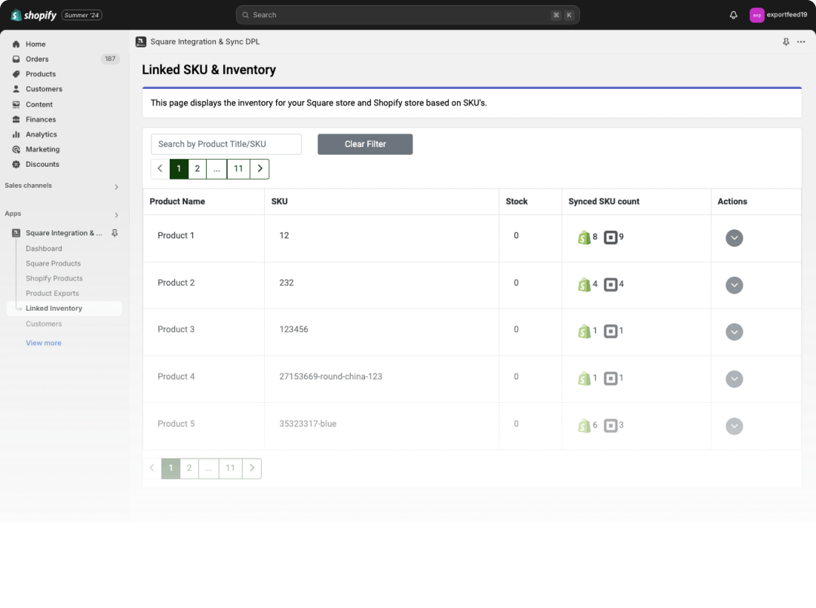The image size is (816, 608).
Task: Click the Clear Filter button
Action: (x=365, y=143)
